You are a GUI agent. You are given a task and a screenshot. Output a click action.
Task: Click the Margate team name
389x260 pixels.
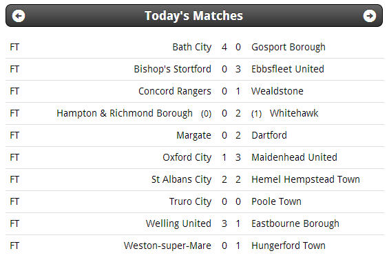pyautogui.click(x=193, y=135)
